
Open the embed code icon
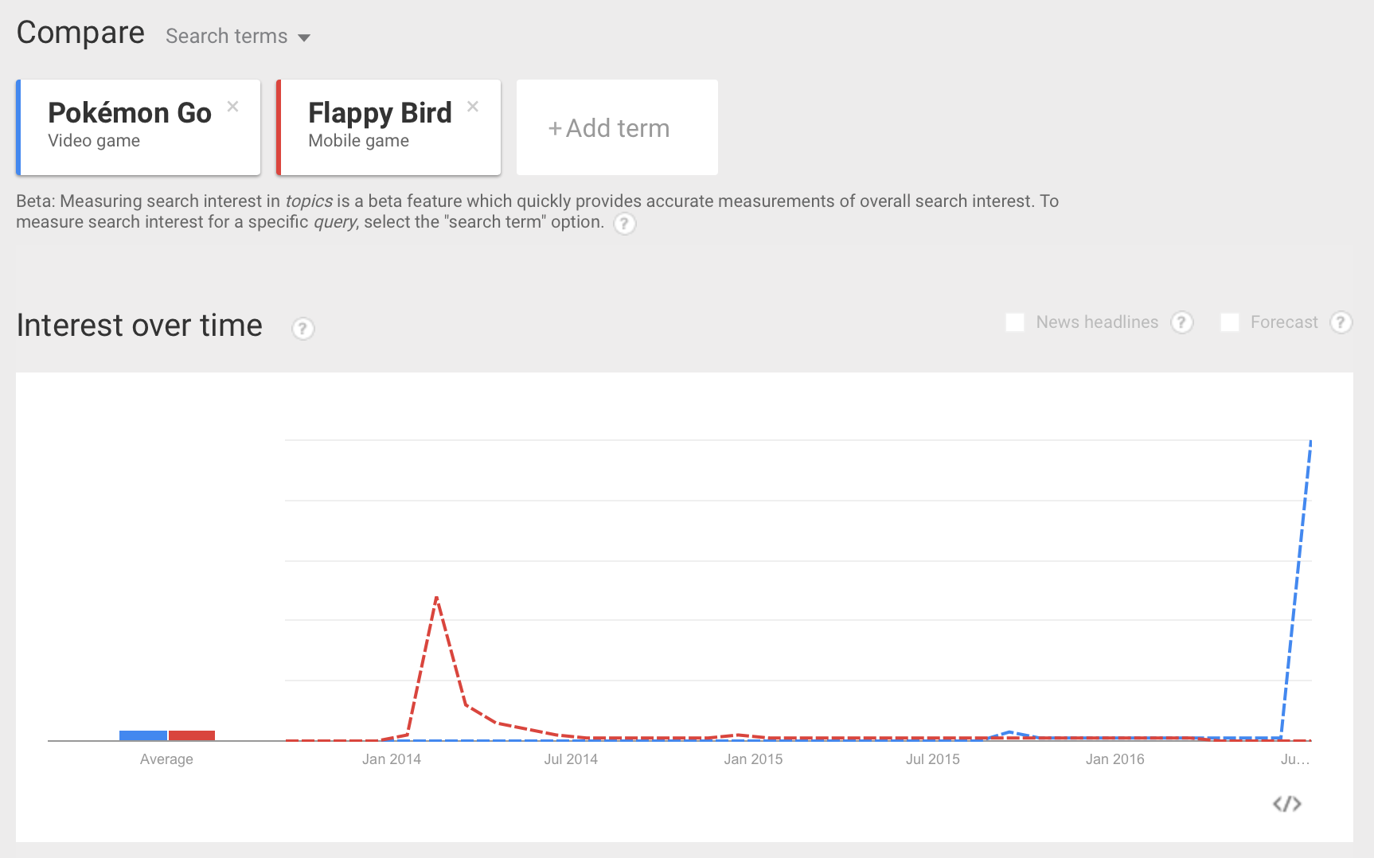click(x=1287, y=804)
